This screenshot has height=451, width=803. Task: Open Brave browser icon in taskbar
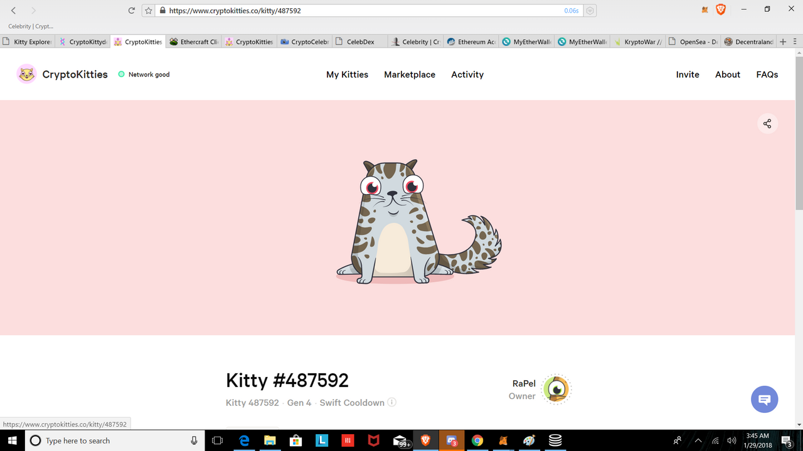[425, 440]
